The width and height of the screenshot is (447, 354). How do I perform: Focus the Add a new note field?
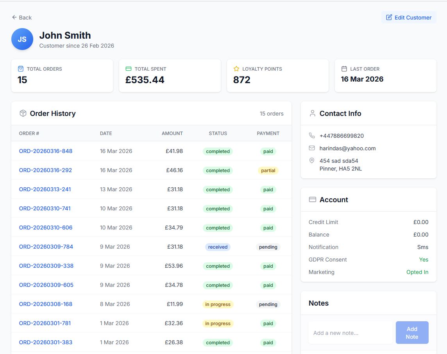click(x=350, y=333)
